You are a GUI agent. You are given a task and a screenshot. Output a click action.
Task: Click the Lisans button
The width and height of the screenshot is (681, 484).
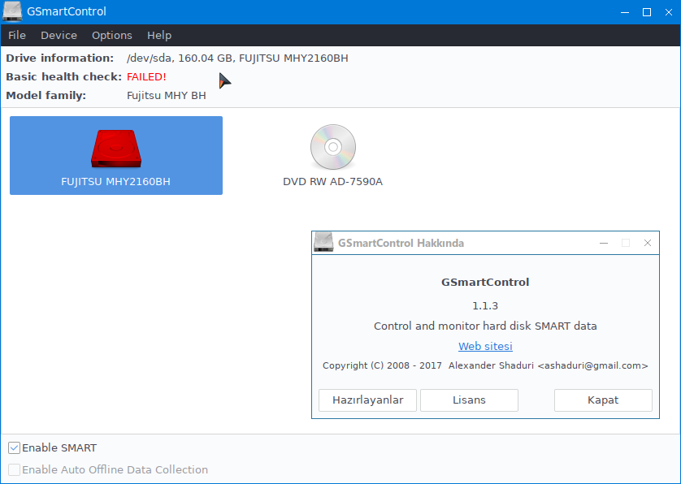pos(469,400)
